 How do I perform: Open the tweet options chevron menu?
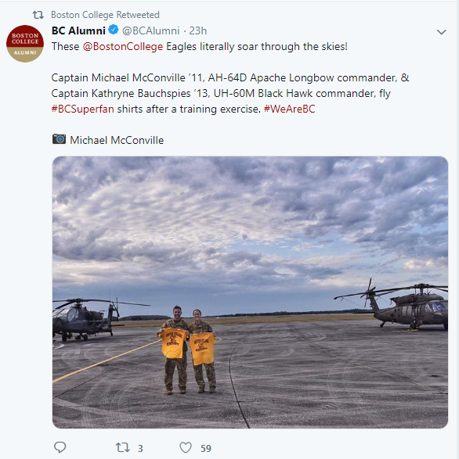441,31
